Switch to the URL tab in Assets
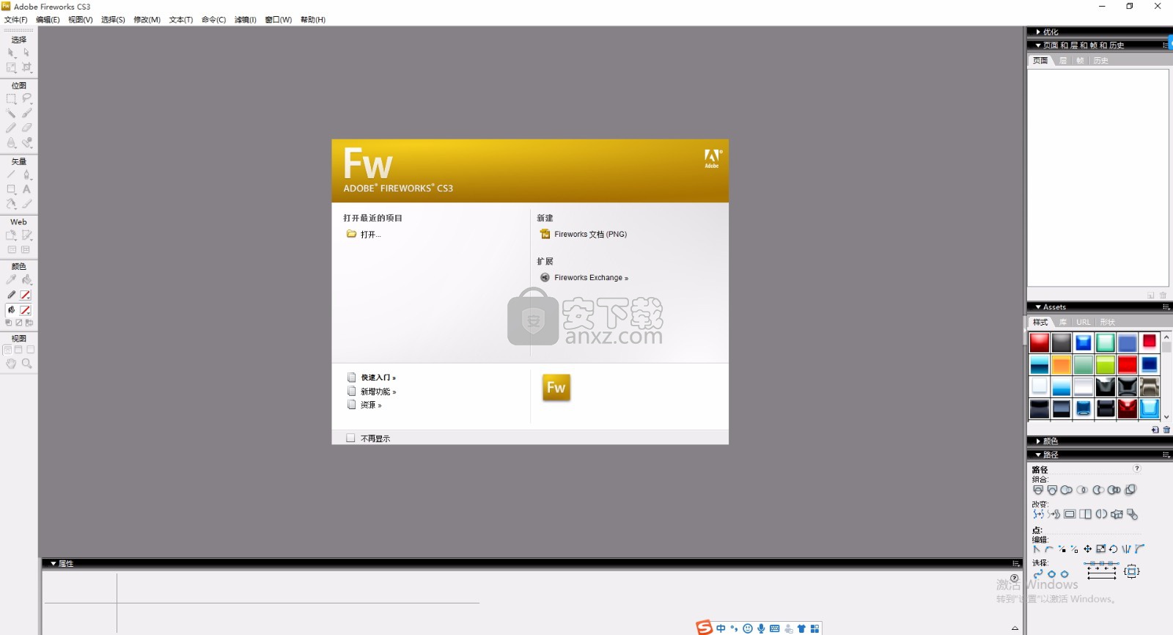The width and height of the screenshot is (1173, 635). coord(1083,322)
